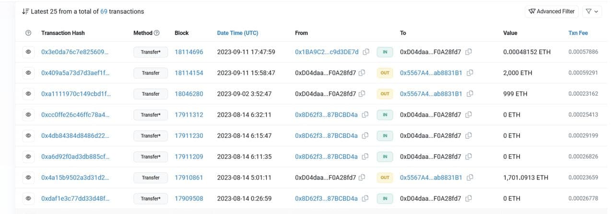Copy From address of 0x3e0da76c7e825609 transaction
Screen dimensions: 614x214
tap(366, 52)
